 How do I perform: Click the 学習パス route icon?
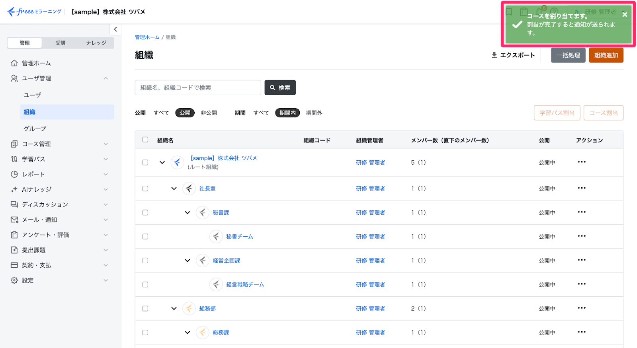coord(14,159)
